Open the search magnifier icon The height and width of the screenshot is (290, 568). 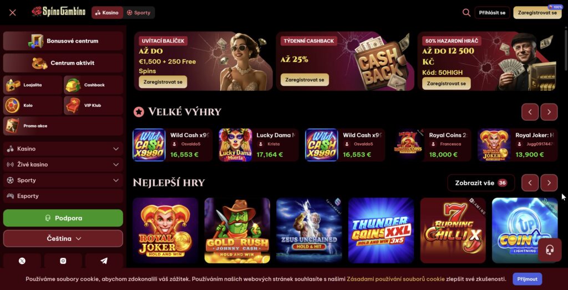[466, 13]
